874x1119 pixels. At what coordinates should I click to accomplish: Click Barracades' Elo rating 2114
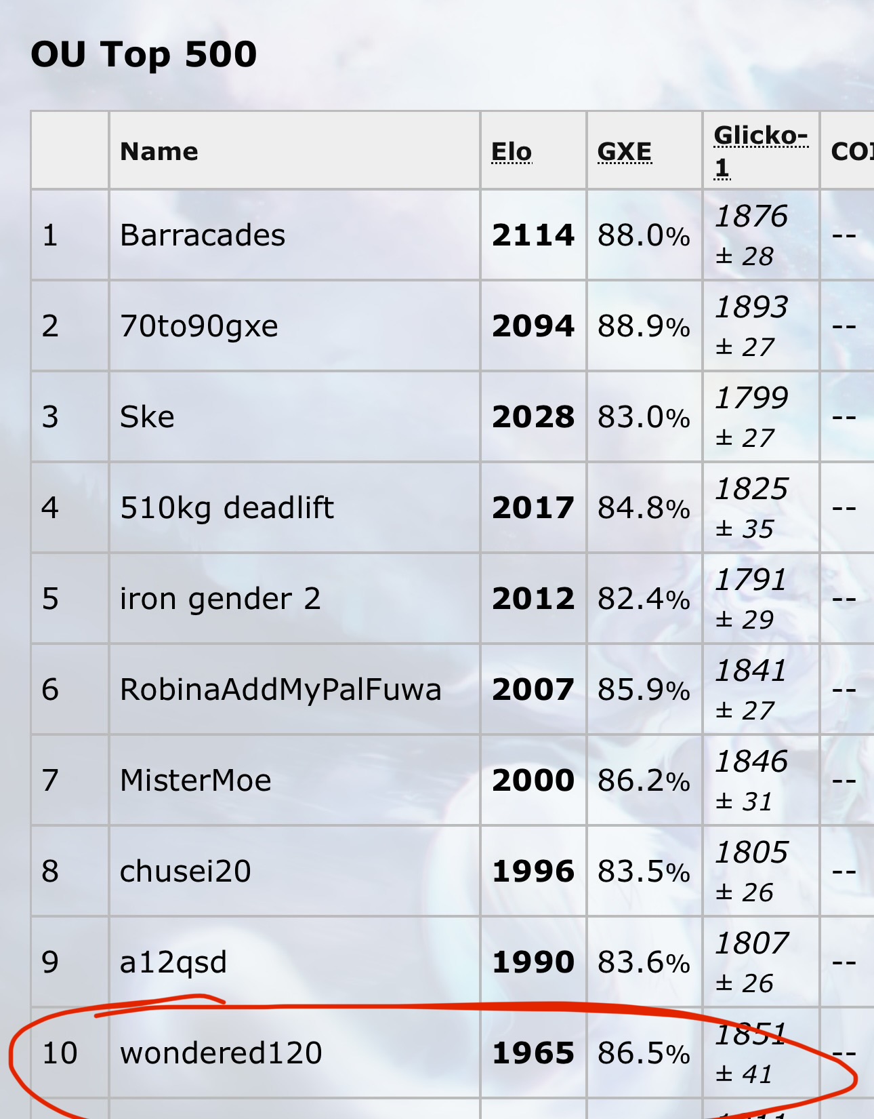tap(533, 235)
